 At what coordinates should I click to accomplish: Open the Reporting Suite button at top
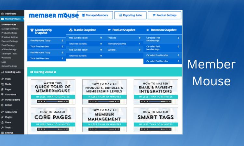[x=130, y=15]
